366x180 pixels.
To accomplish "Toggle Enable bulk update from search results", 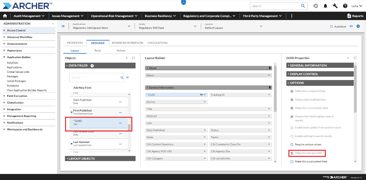I will [x=292, y=128].
